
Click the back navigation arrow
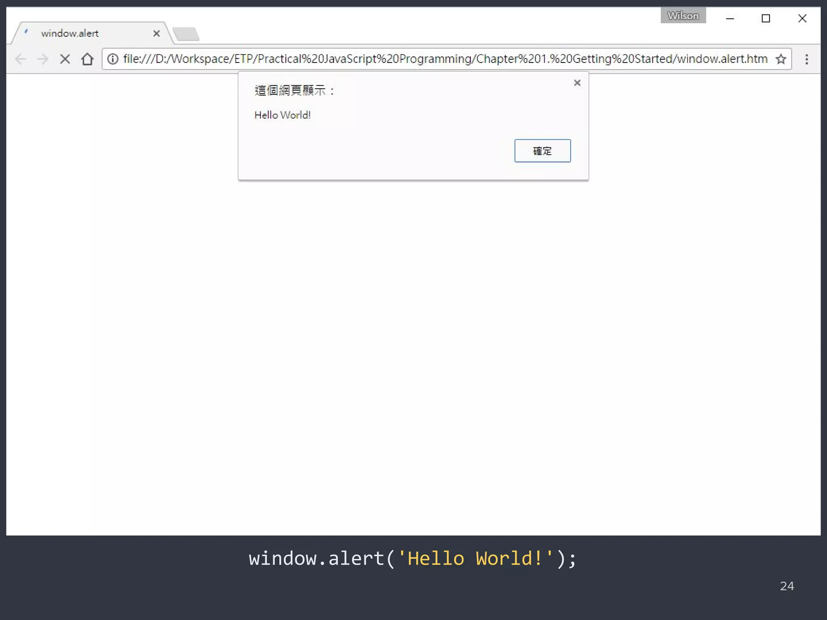pyautogui.click(x=21, y=59)
